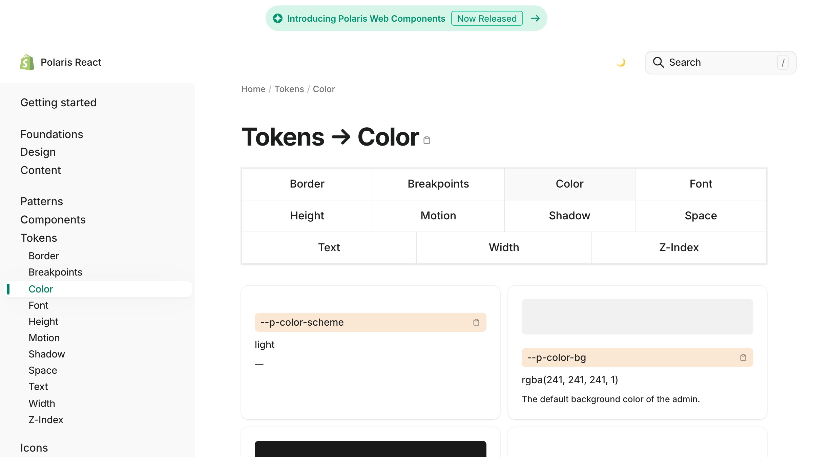
Task: Select Z-Index under Tokens in sidebar
Action: coord(46,420)
